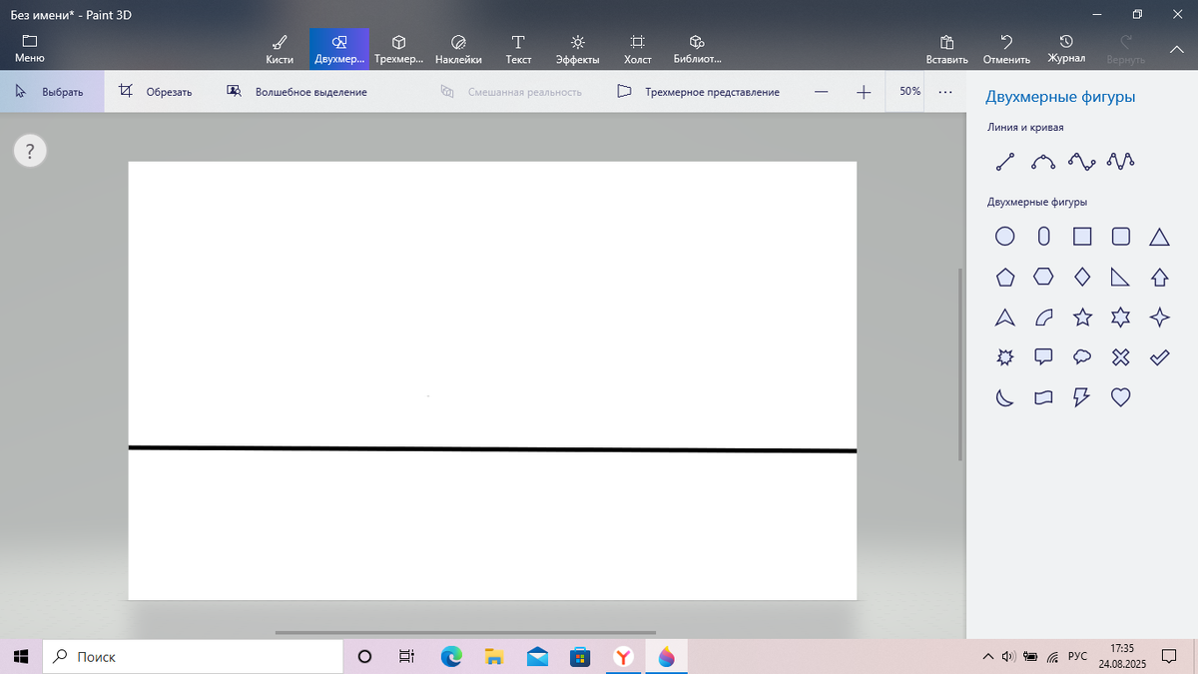Viewport: 1198px width, 674px height.
Task: Activate the Выбрать select tool
Action: [x=50, y=92]
